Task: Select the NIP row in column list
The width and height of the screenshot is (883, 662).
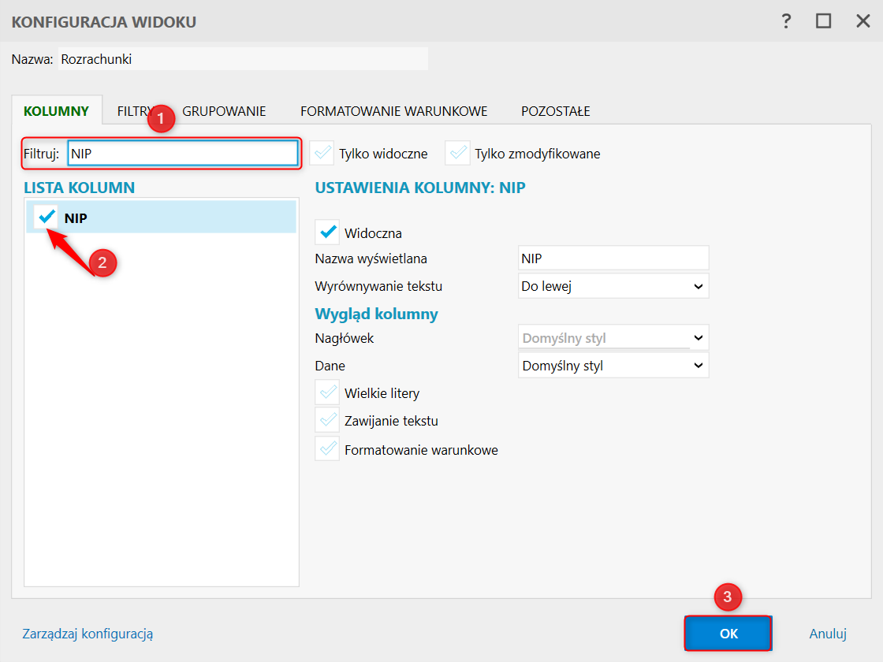Action: coord(161,218)
